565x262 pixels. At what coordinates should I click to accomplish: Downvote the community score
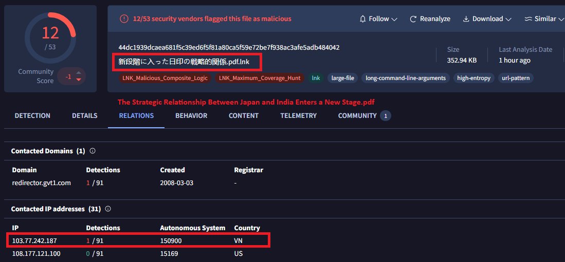click(79, 80)
